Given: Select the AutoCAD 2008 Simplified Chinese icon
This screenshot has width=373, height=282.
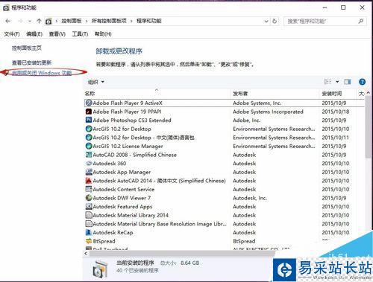Looking at the screenshot, I should click(89, 155).
